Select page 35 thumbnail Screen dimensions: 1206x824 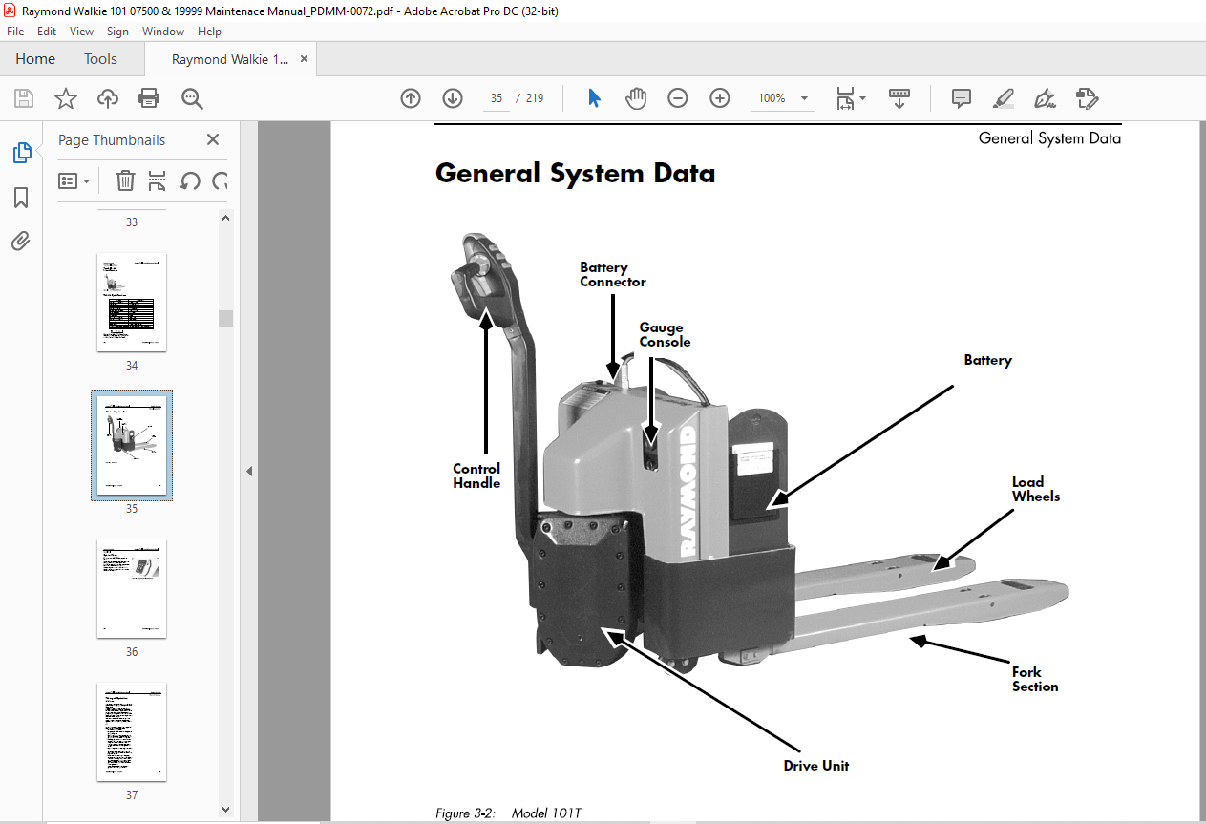pos(132,445)
